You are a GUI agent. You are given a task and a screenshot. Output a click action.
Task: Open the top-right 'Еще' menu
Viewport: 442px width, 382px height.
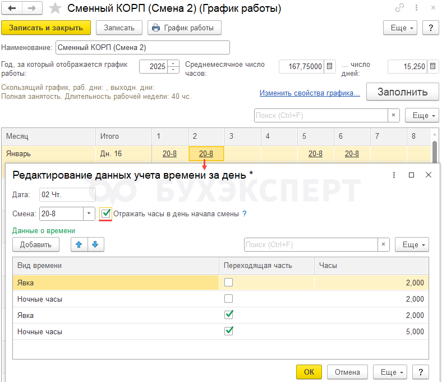[x=400, y=28]
